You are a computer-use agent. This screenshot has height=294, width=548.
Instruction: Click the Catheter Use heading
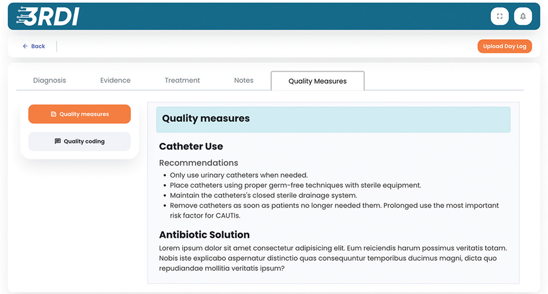191,146
